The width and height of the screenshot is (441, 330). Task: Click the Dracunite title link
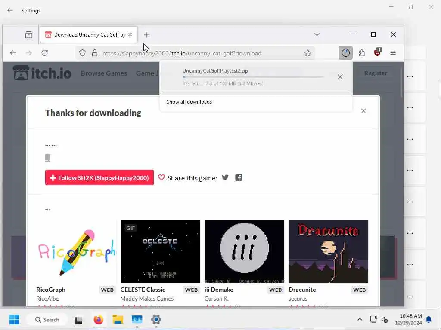302,290
